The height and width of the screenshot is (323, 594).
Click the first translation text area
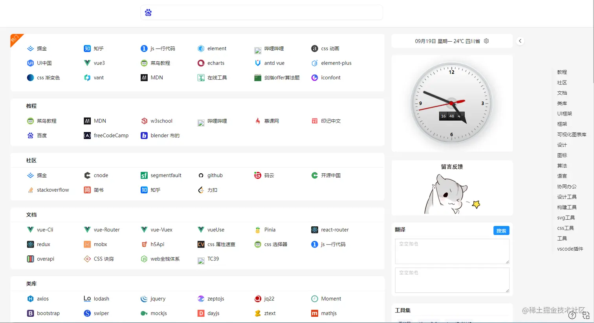pos(452,251)
